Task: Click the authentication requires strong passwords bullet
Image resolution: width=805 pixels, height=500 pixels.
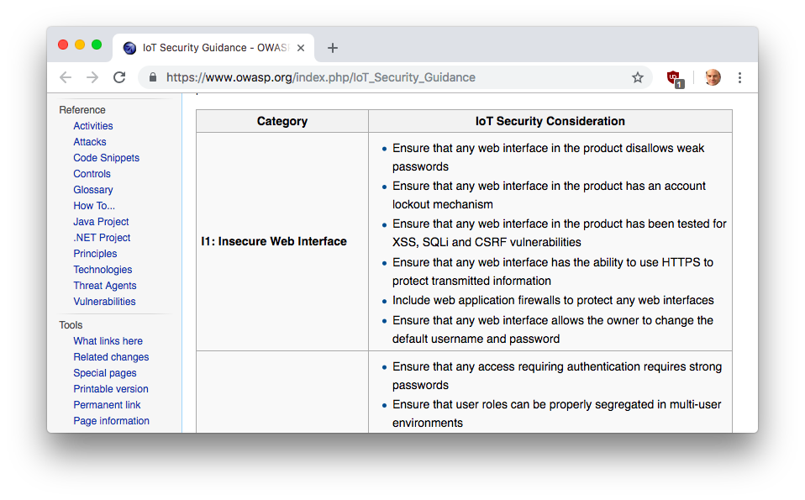Action: [x=557, y=376]
